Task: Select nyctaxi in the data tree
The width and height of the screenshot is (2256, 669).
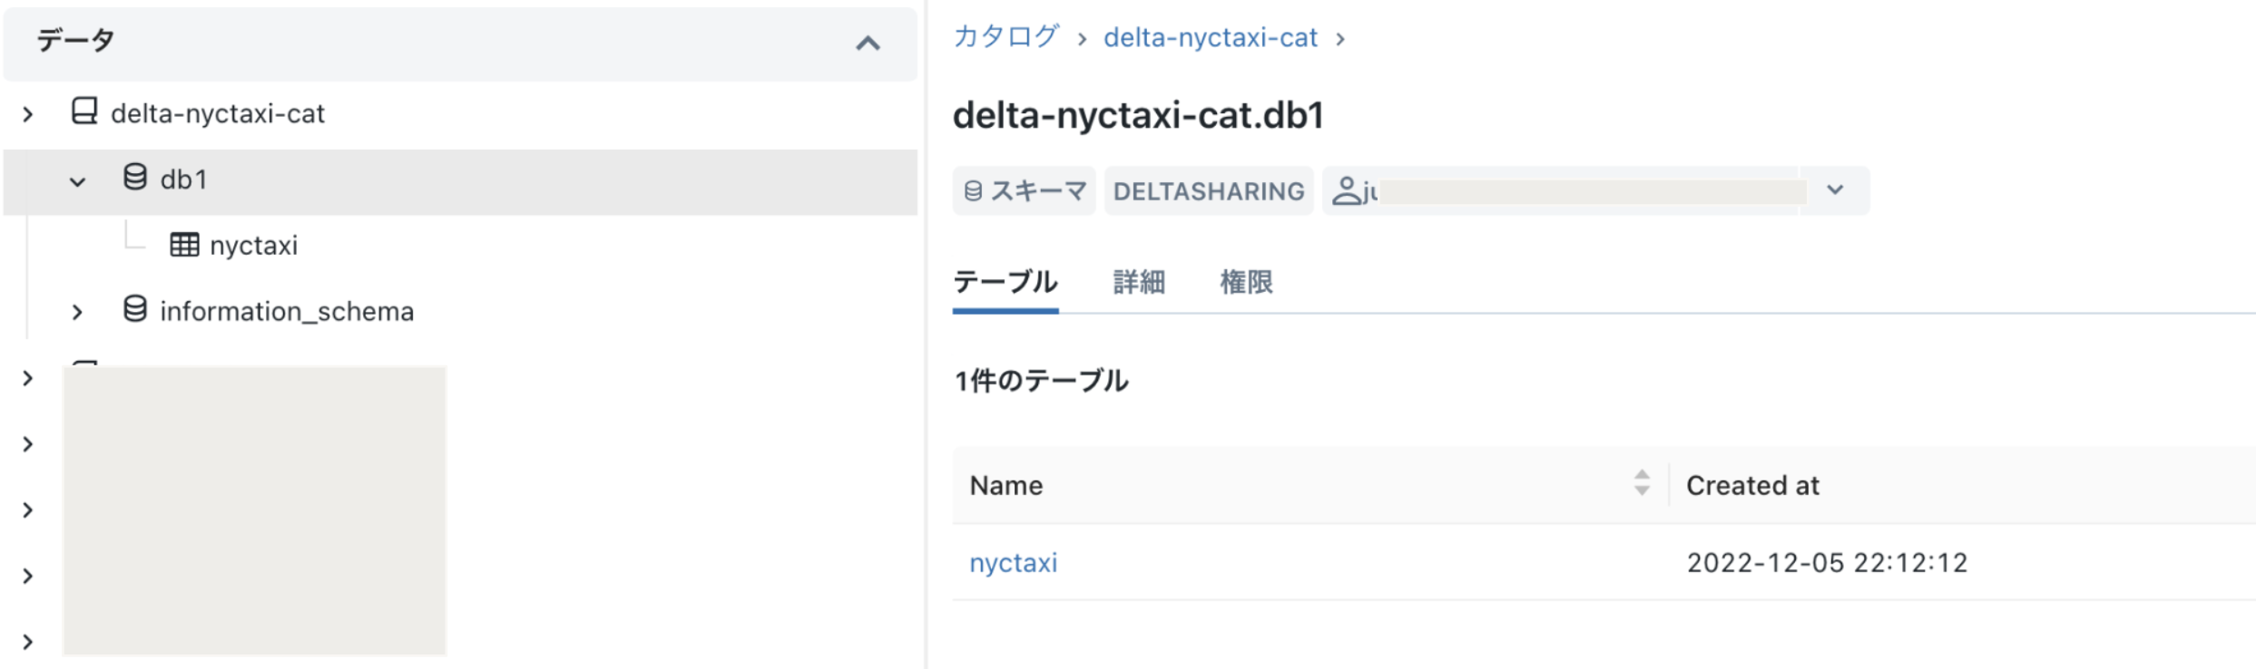Action: 253,246
